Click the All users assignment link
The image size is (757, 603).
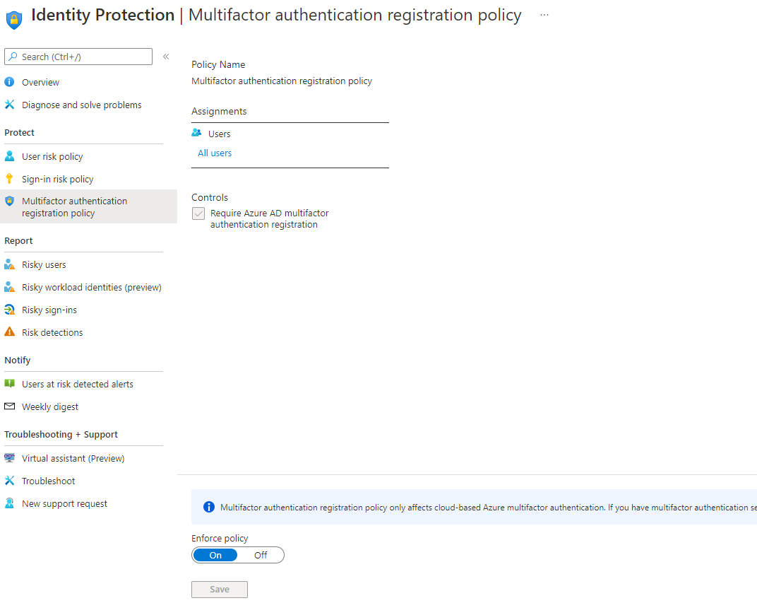click(215, 153)
